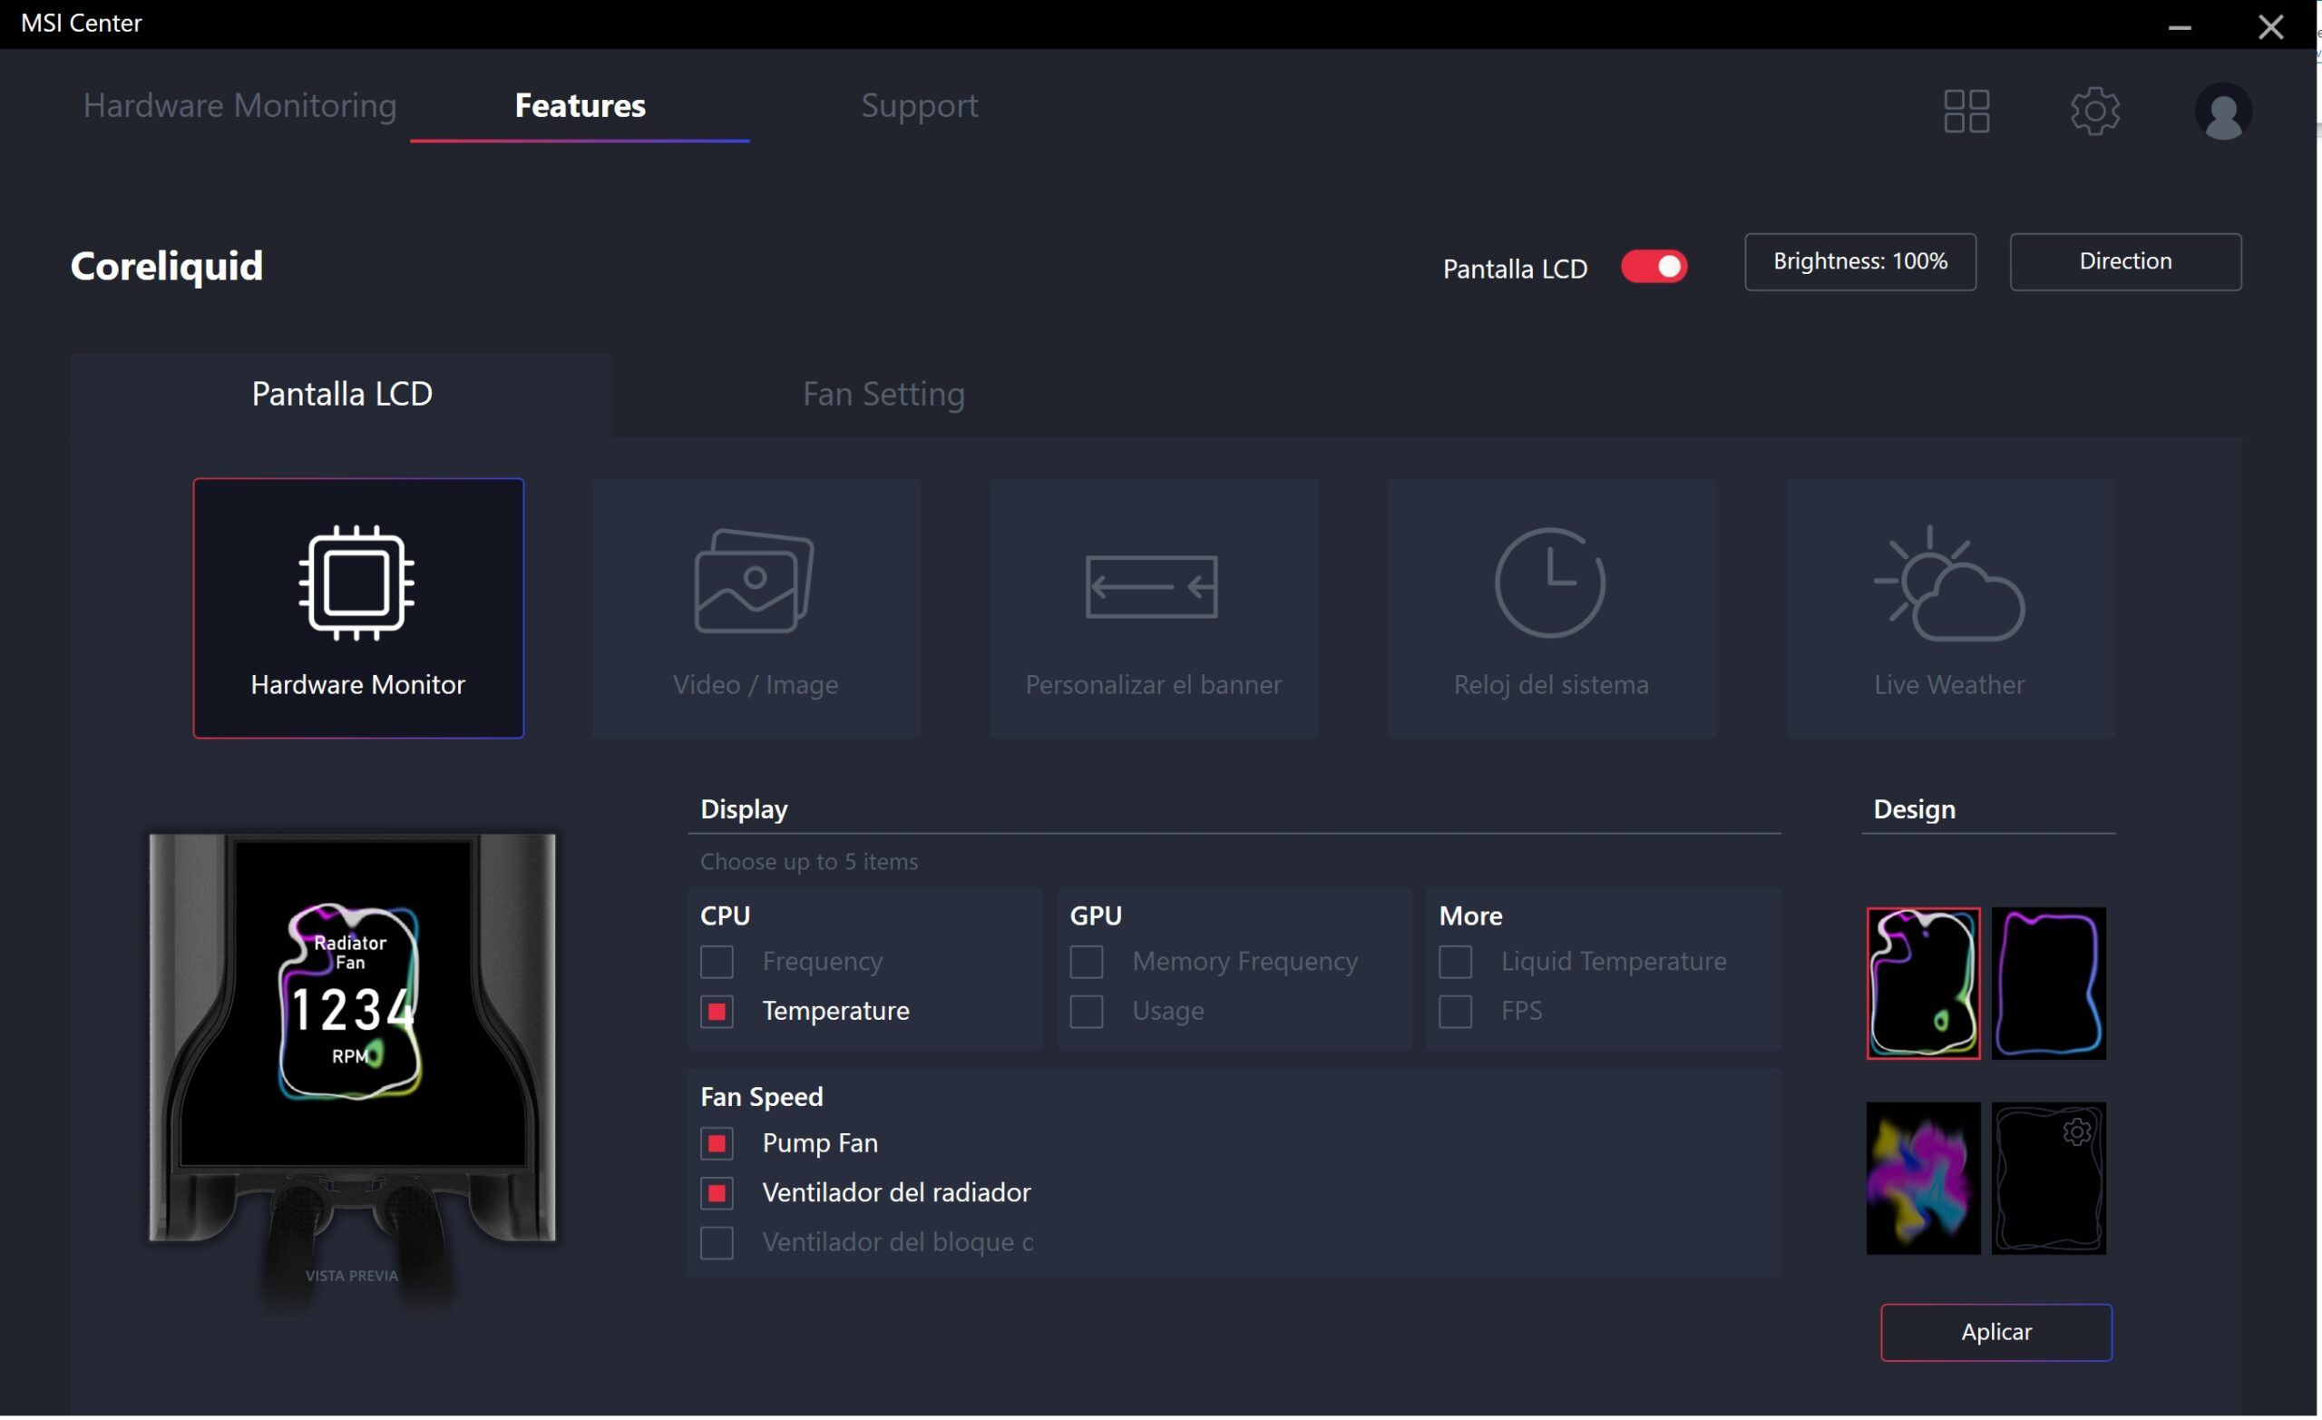Viewport: 2322px width, 1420px height.
Task: Enable the Liquid Temperature checkbox
Action: [1455, 962]
